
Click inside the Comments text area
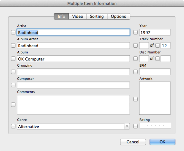tap(73, 105)
